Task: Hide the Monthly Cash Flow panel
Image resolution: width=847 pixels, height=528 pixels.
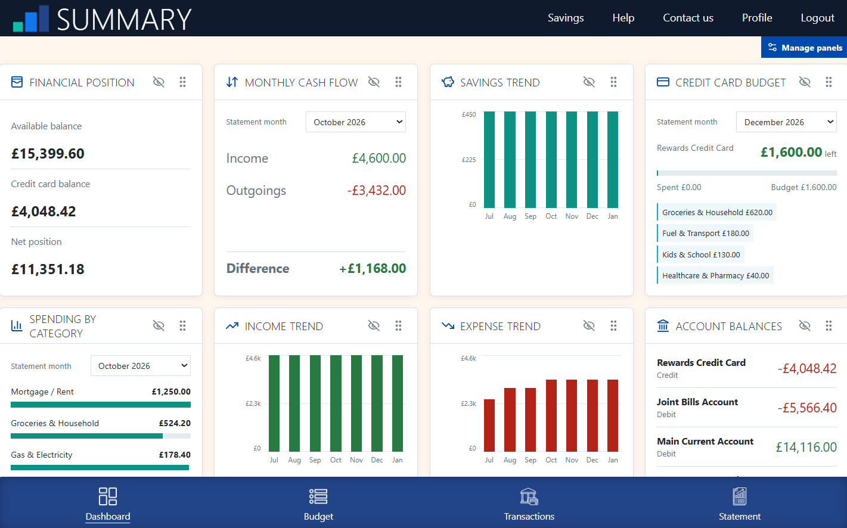Action: (x=374, y=82)
